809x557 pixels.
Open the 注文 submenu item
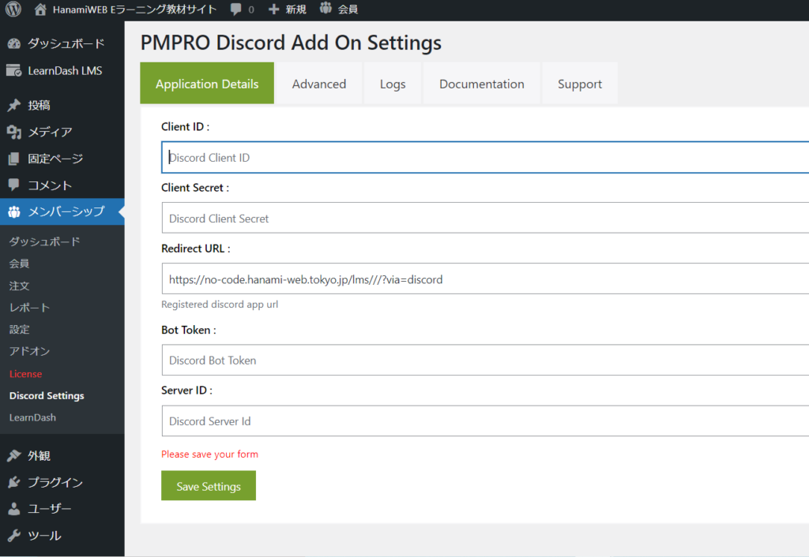19,286
